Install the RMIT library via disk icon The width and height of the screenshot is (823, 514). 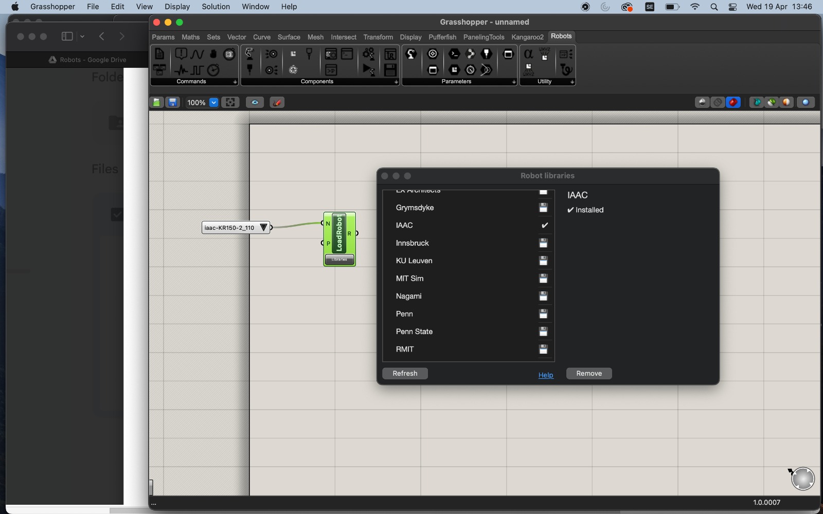pos(543,350)
